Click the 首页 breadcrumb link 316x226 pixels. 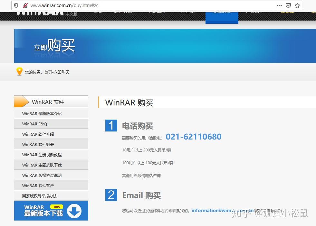click(x=48, y=72)
